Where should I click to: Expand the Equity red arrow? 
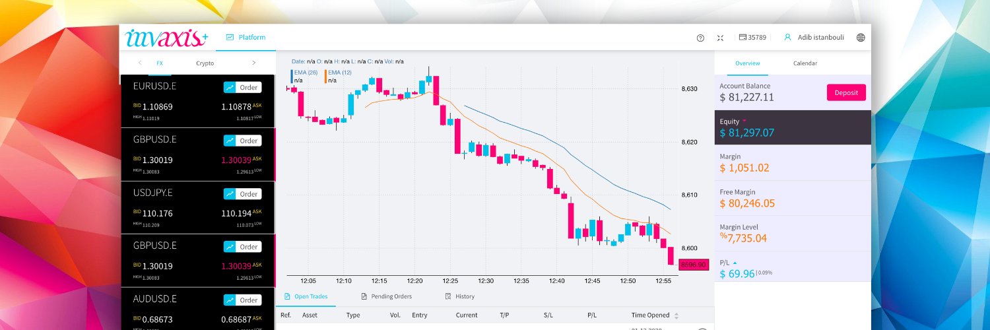(x=744, y=121)
